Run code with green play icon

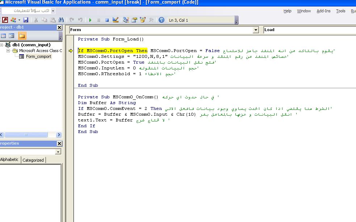pyautogui.click(x=90, y=20)
